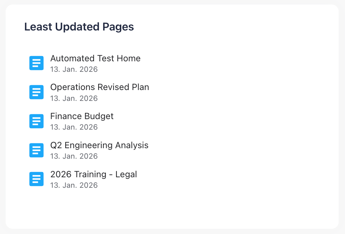345x234 pixels.
Task: Click the document icon beside Finance Budget
Action: pyautogui.click(x=36, y=121)
